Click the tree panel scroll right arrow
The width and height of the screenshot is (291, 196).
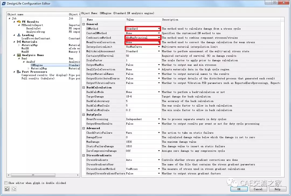78,175
